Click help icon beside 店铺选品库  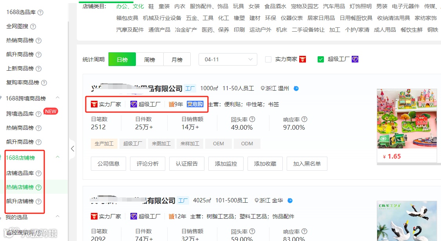coord(38,173)
